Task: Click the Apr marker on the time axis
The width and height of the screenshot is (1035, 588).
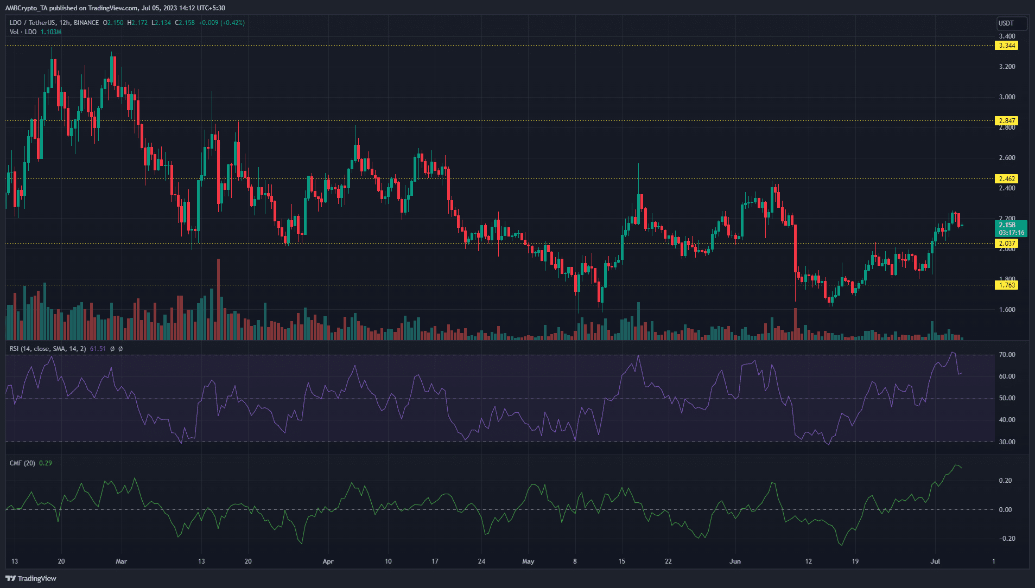Action: click(x=328, y=561)
